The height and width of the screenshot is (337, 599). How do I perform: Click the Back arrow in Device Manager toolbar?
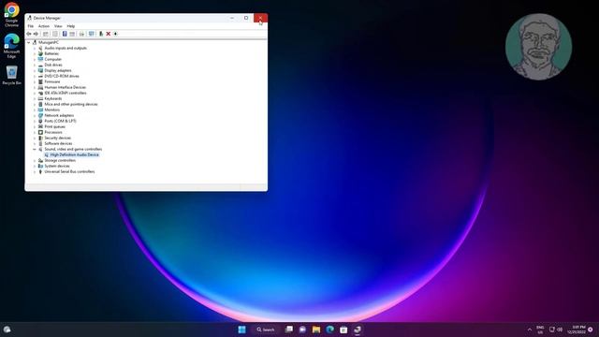[x=29, y=34]
